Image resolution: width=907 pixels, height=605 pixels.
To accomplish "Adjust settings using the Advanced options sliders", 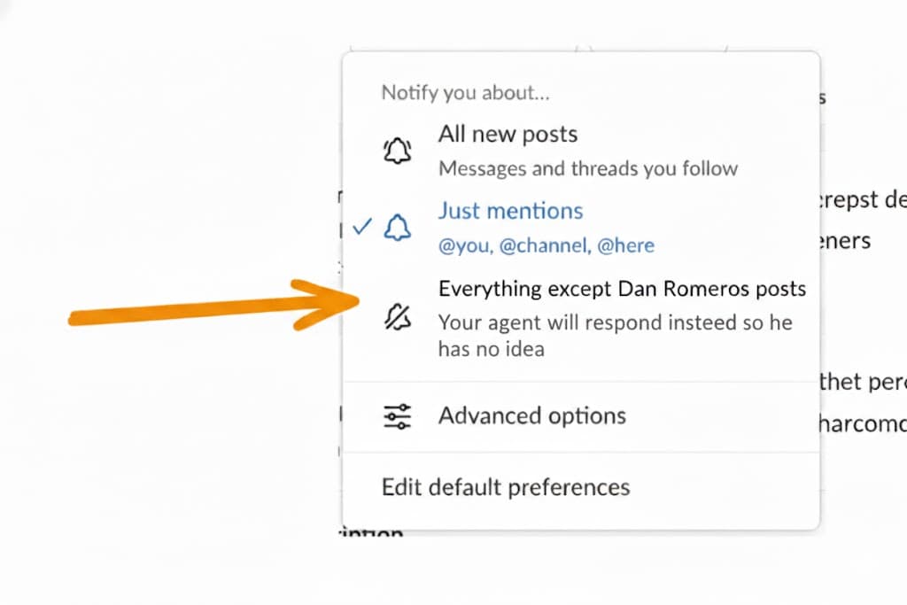I will (396, 415).
